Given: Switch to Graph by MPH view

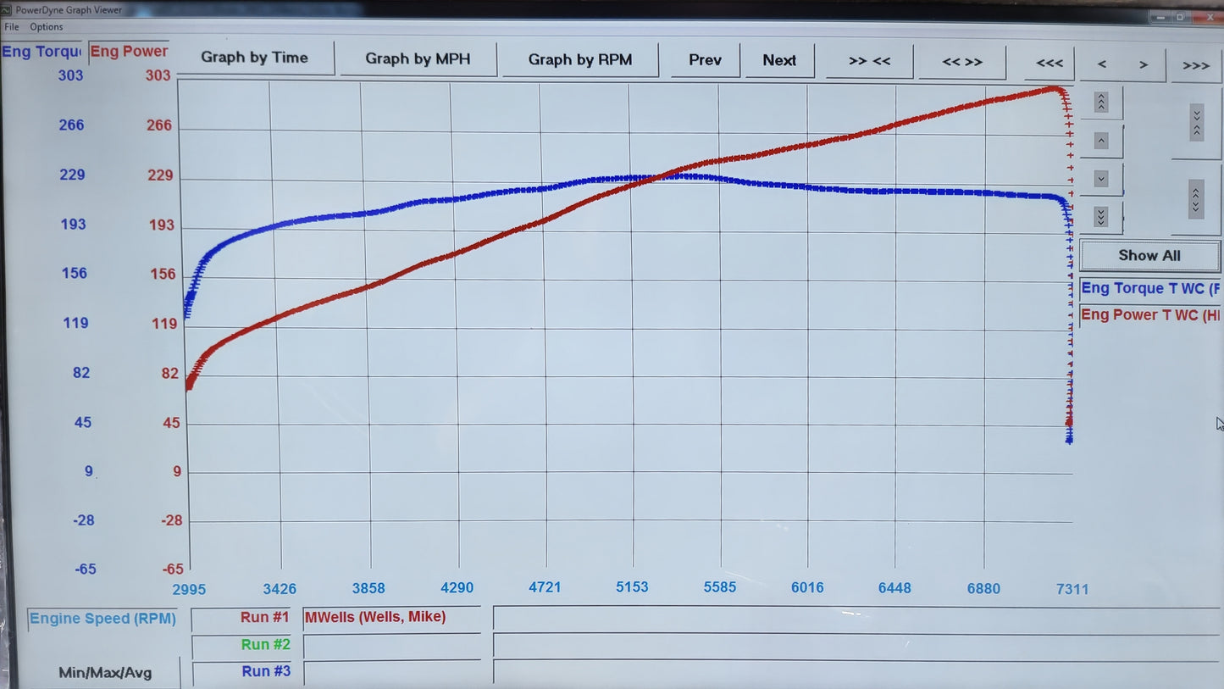Looking at the screenshot, I should coord(418,58).
